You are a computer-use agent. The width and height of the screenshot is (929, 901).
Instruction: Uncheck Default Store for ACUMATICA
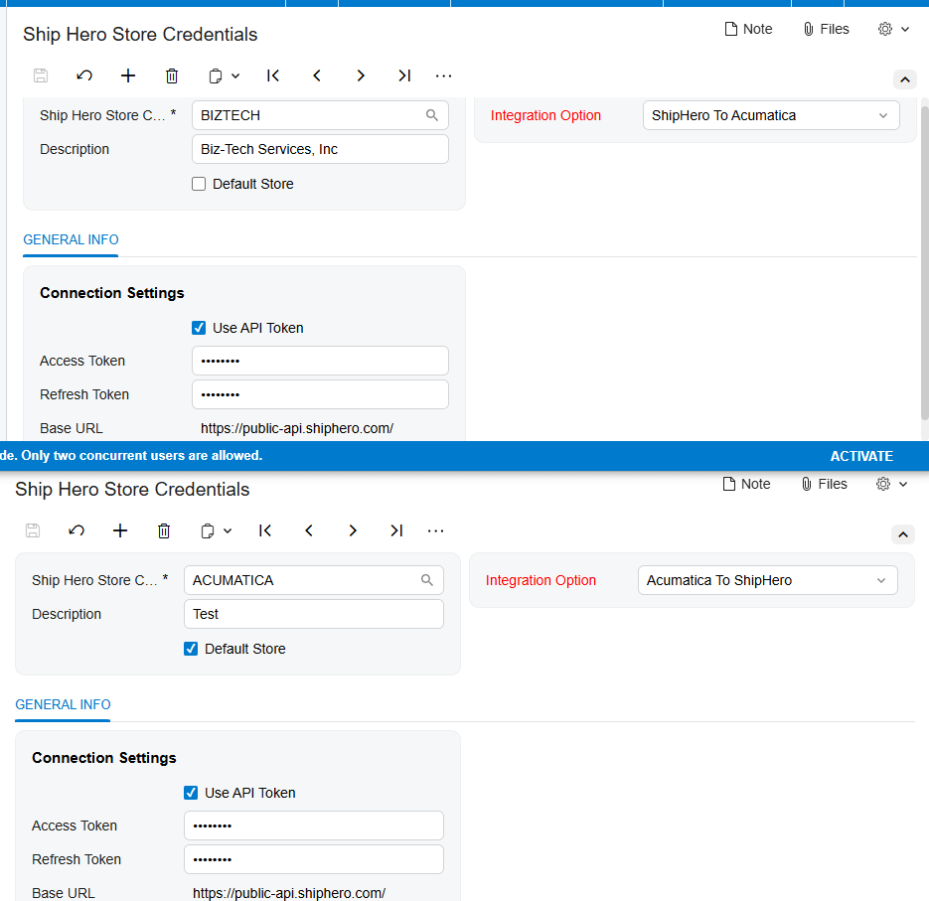point(191,649)
